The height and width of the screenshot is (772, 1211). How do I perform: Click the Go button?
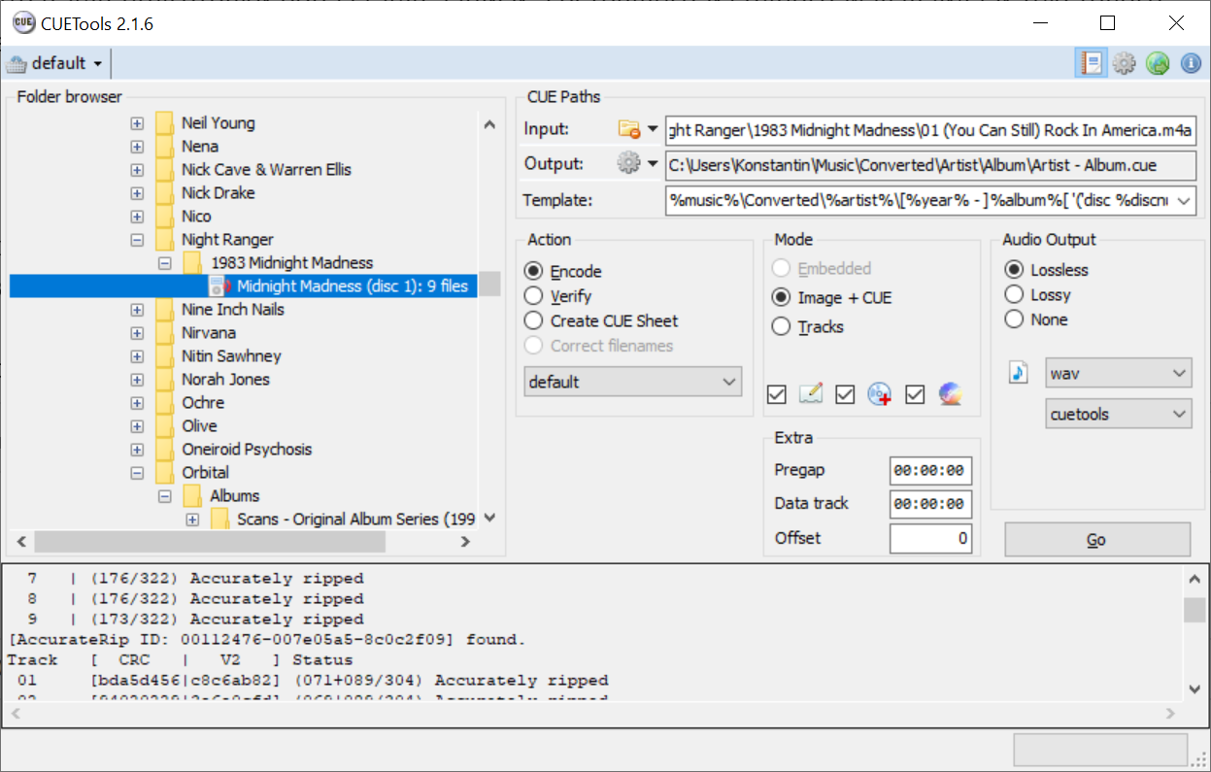pos(1097,540)
